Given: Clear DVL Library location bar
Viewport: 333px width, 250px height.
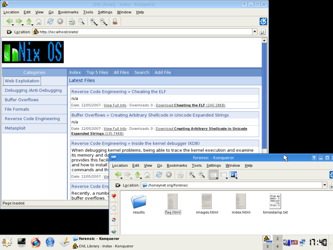Looking at the screenshot, I should click(x=9, y=32).
